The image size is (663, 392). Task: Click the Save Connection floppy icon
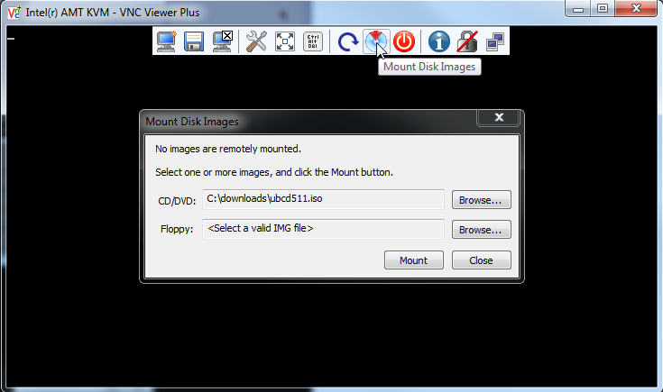194,41
